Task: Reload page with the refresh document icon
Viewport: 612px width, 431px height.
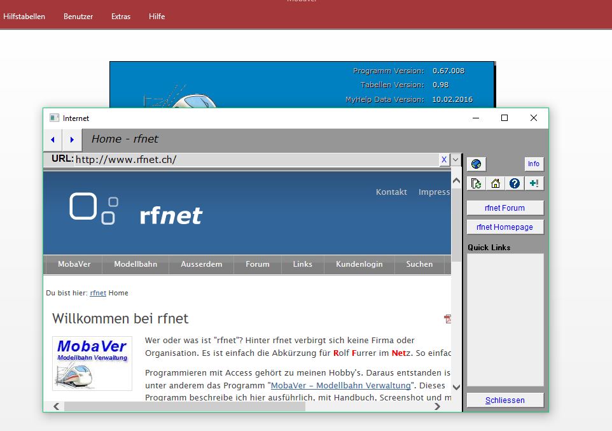Action: click(x=476, y=183)
